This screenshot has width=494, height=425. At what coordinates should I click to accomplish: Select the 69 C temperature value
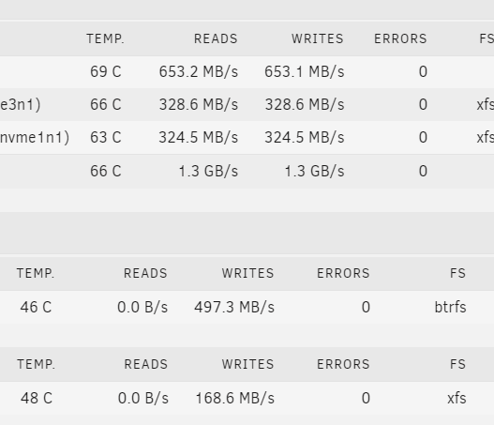[x=106, y=71]
